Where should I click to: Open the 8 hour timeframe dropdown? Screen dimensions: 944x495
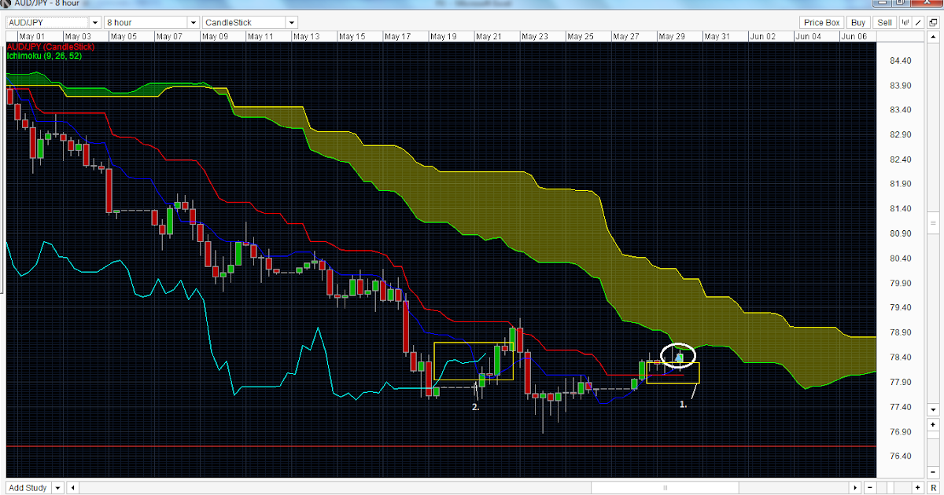point(193,23)
